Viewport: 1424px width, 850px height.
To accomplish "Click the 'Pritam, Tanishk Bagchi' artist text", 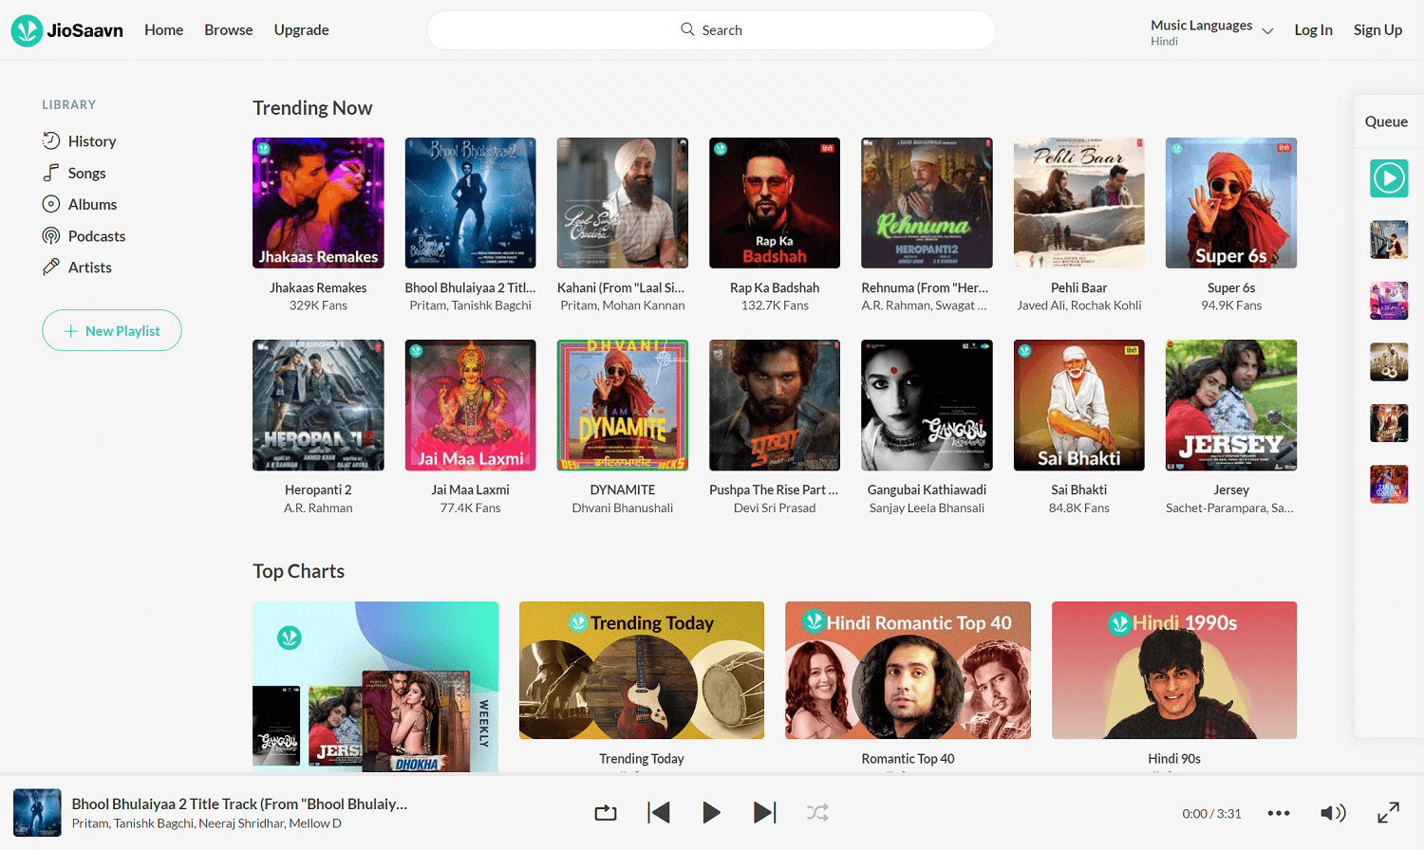I will pos(470,305).
